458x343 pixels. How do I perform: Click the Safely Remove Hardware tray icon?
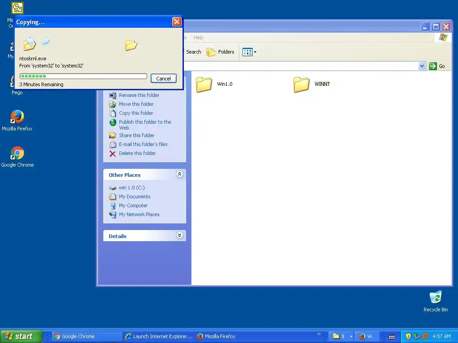[x=416, y=336]
